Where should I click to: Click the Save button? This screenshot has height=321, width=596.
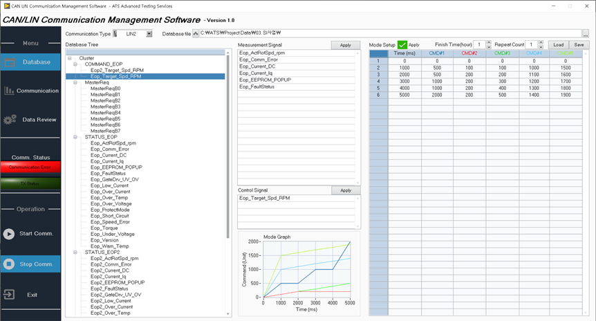579,44
